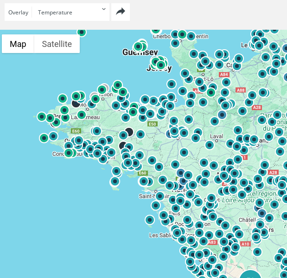This screenshot has height=278, width=287.
Task: Select the blue marker above the Châtell label
Action: point(262,213)
